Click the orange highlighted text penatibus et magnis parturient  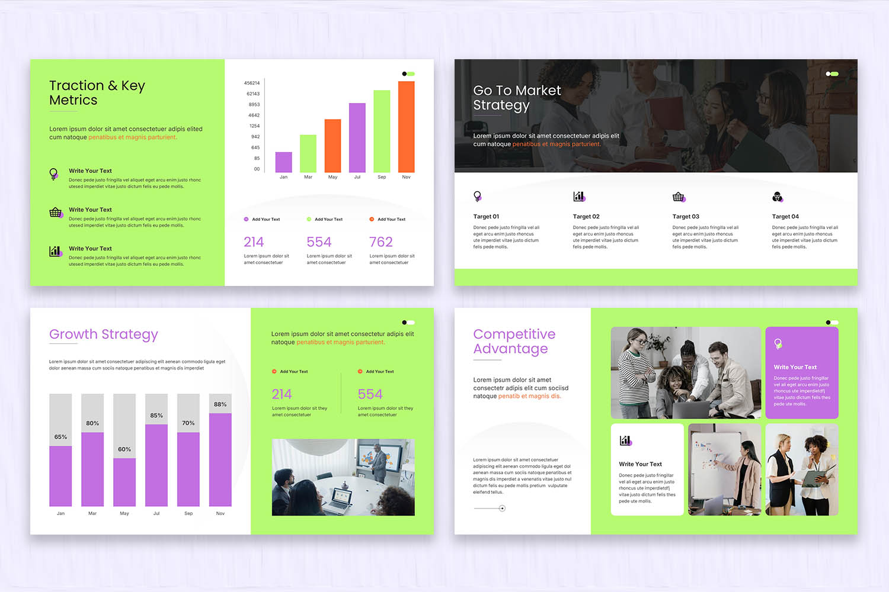(x=132, y=137)
